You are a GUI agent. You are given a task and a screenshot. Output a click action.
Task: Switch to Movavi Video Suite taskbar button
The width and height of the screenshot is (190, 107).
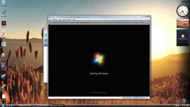tap(25, 106)
